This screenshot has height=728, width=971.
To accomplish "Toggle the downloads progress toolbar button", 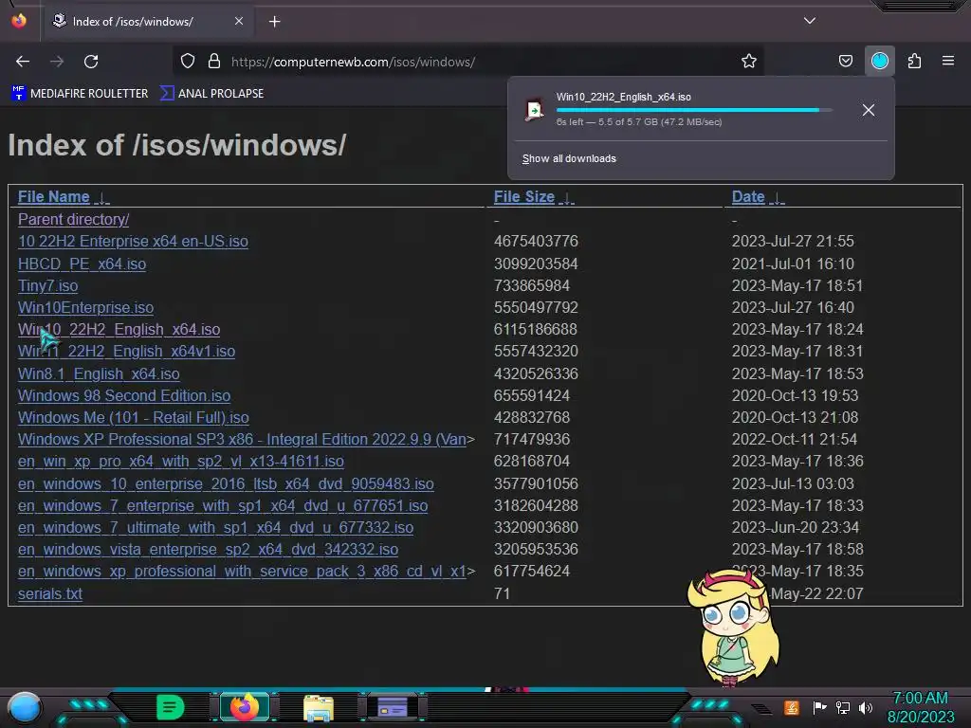I will (879, 61).
